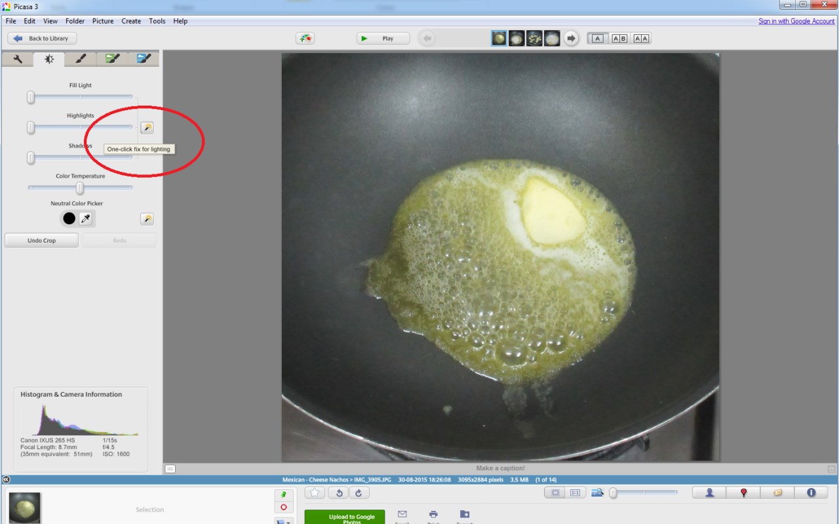Adjust the Fill Light slider handle

(31, 98)
